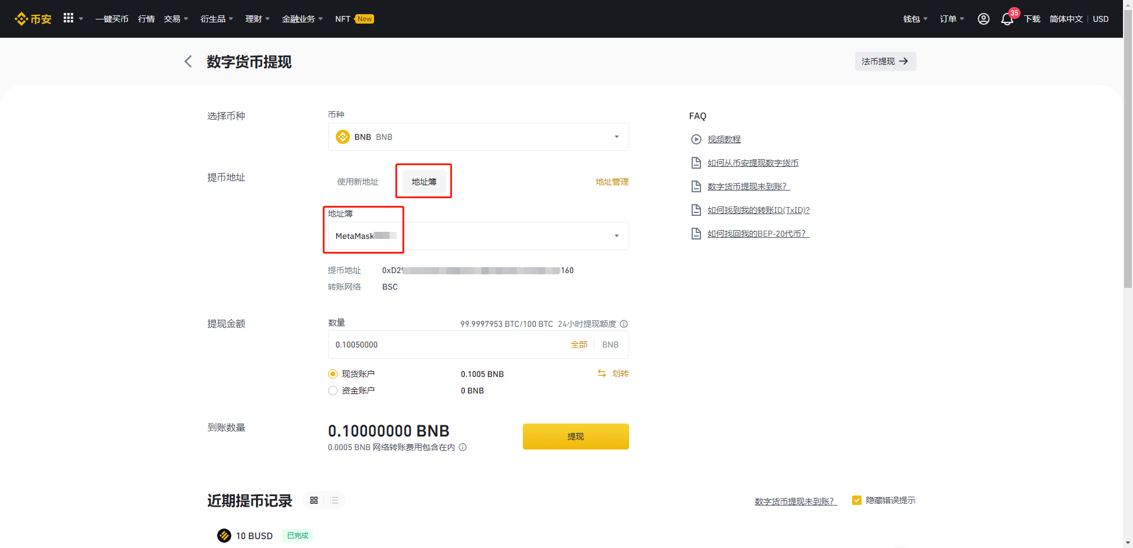
Task: Click the 0.10000000 BNB received amount
Action: (x=389, y=431)
